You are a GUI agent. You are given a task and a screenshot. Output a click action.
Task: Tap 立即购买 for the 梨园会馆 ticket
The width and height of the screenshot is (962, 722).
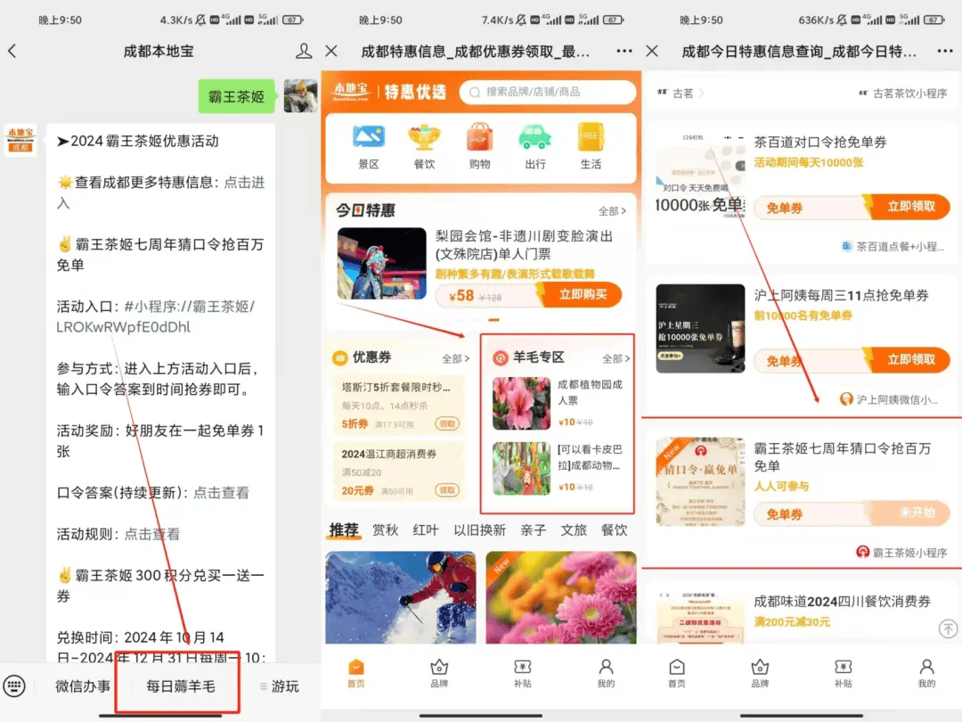tap(581, 295)
